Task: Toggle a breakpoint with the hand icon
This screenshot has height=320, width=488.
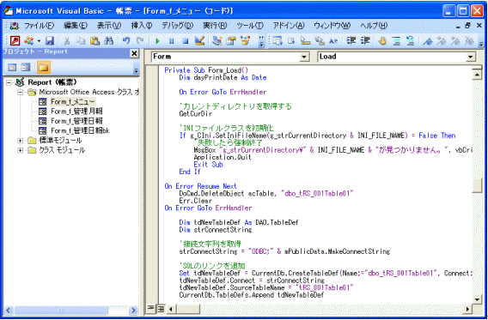Action: [x=382, y=40]
